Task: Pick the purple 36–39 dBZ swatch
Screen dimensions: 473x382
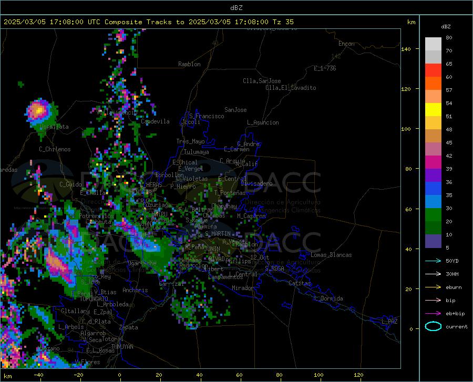Action: click(433, 175)
